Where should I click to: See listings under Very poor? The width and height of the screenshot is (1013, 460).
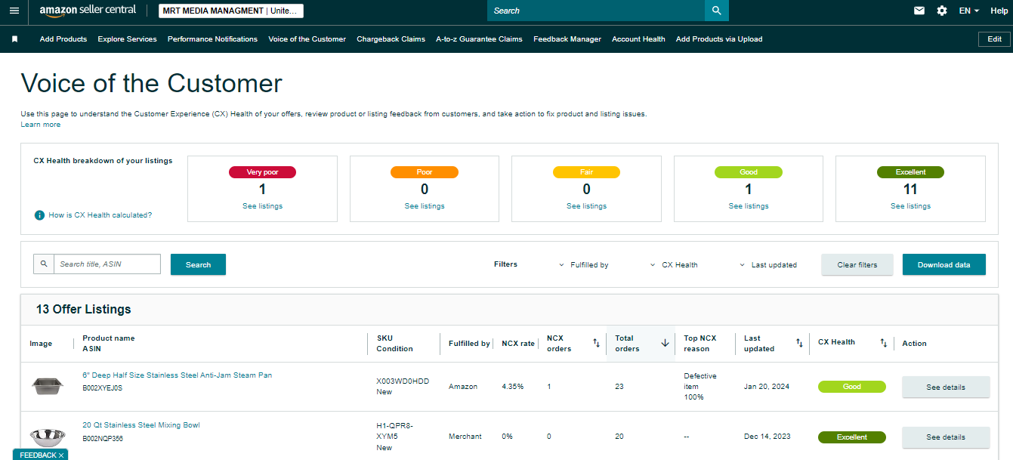262,206
